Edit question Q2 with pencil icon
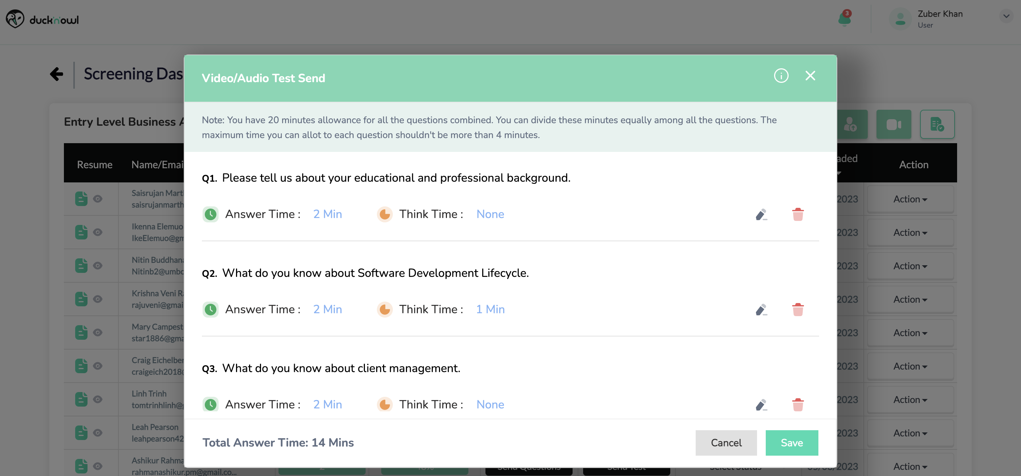The width and height of the screenshot is (1021, 476). coord(761,310)
